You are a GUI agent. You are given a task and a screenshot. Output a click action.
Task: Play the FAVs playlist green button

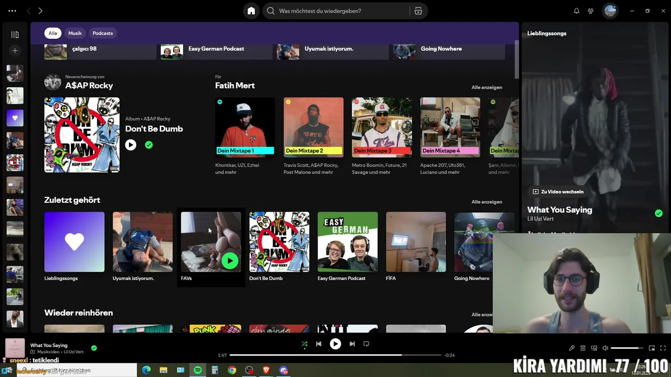pos(230,261)
